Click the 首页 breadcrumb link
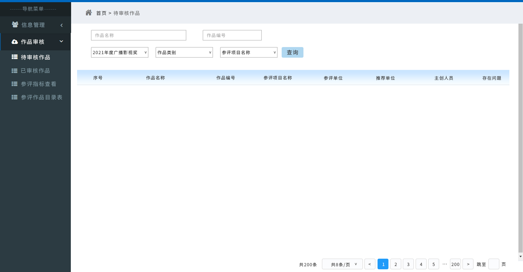 (x=101, y=13)
